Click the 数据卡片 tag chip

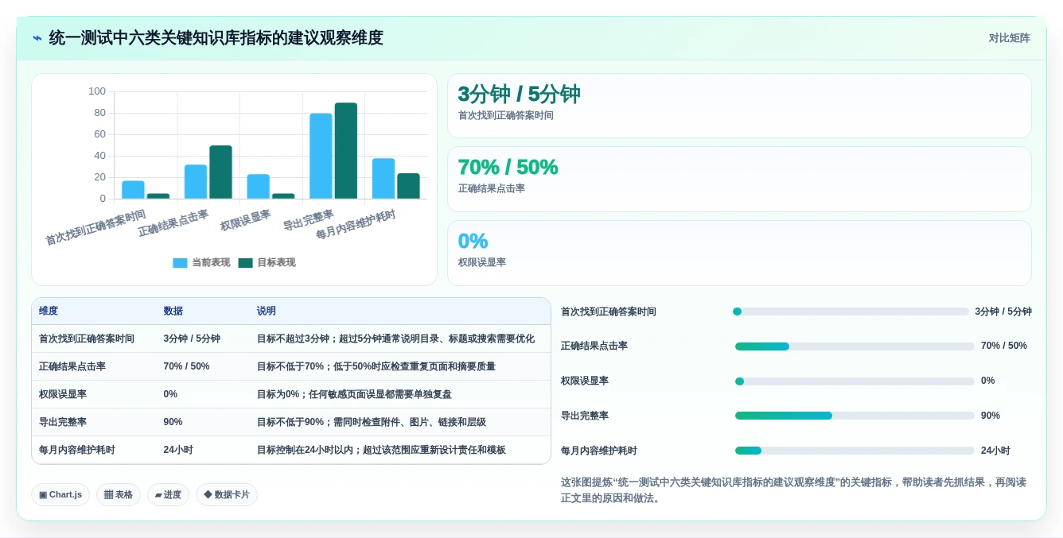coord(227,495)
